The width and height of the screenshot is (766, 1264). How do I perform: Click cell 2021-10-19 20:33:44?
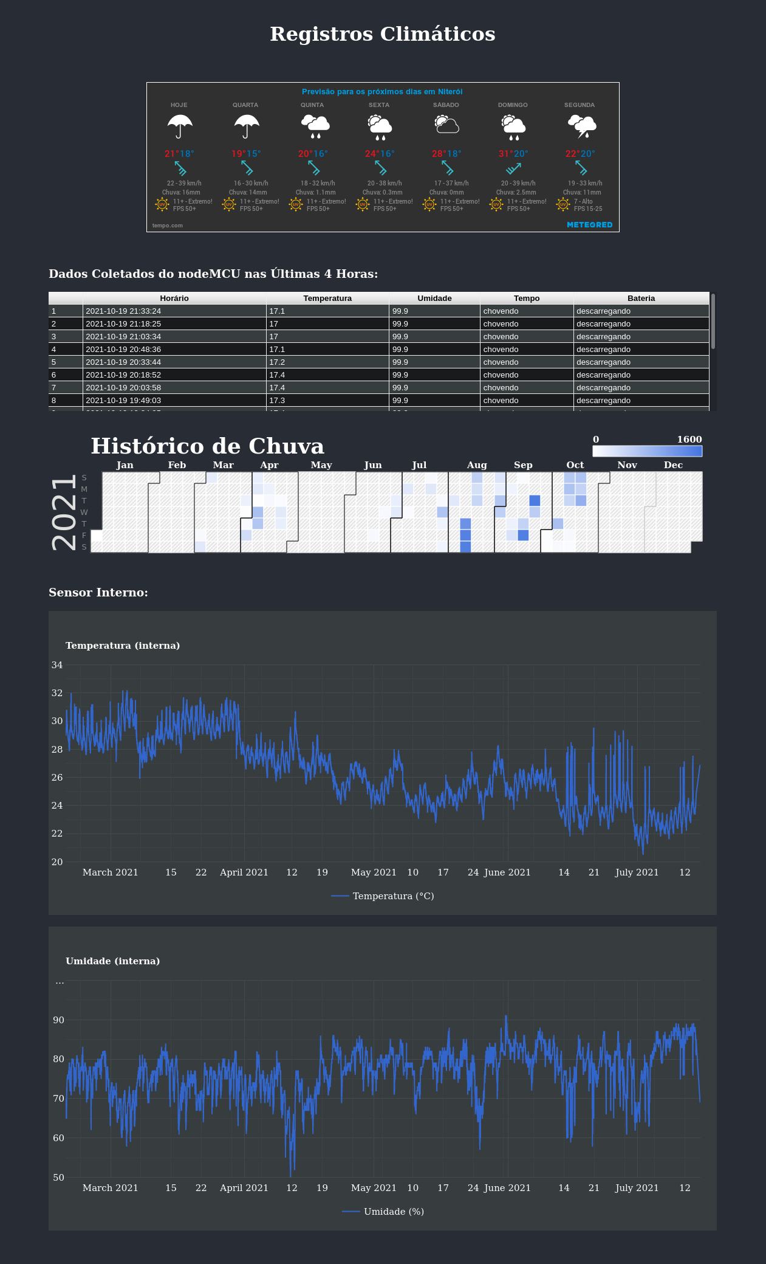coord(174,362)
